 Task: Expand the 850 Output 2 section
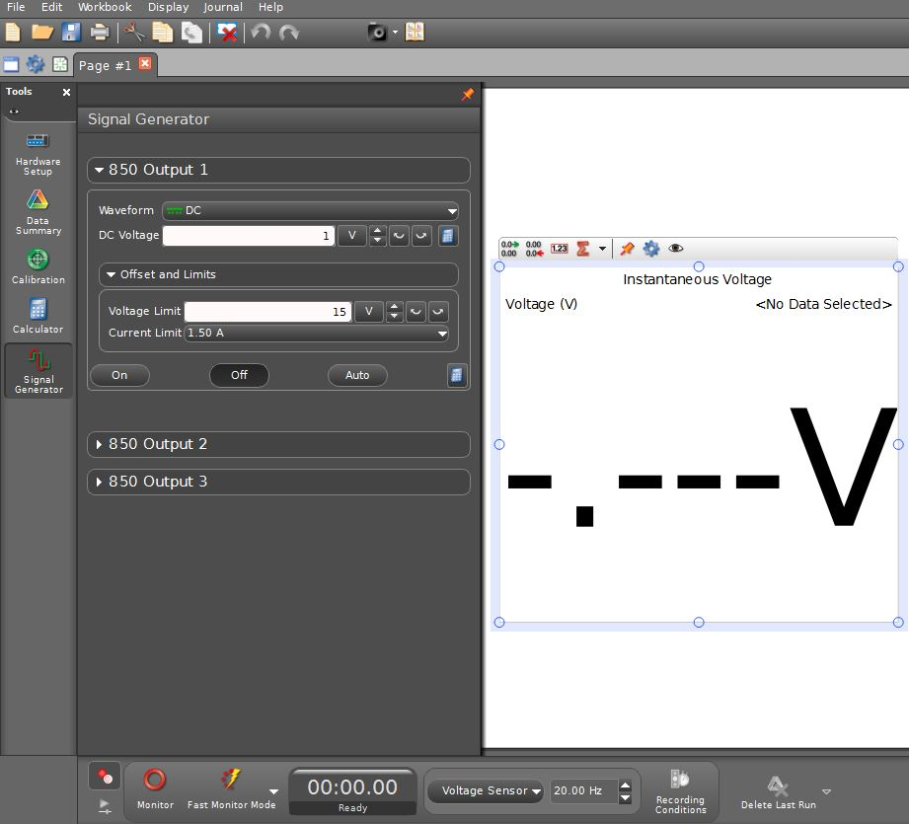tap(278, 444)
